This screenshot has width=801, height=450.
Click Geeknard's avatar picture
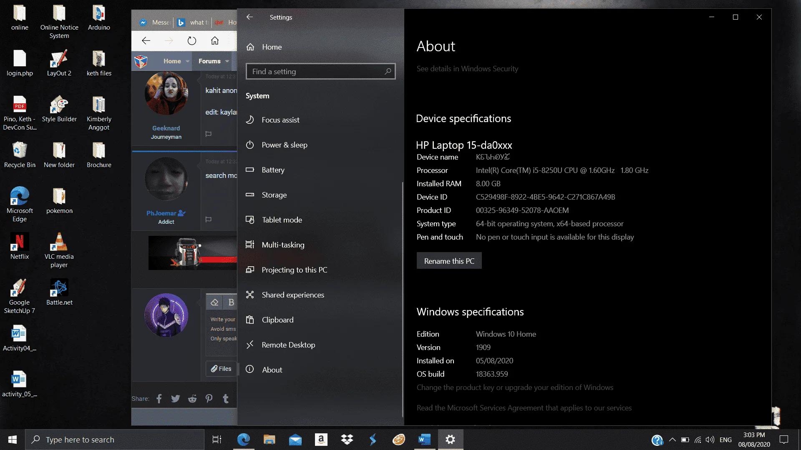coord(166,93)
